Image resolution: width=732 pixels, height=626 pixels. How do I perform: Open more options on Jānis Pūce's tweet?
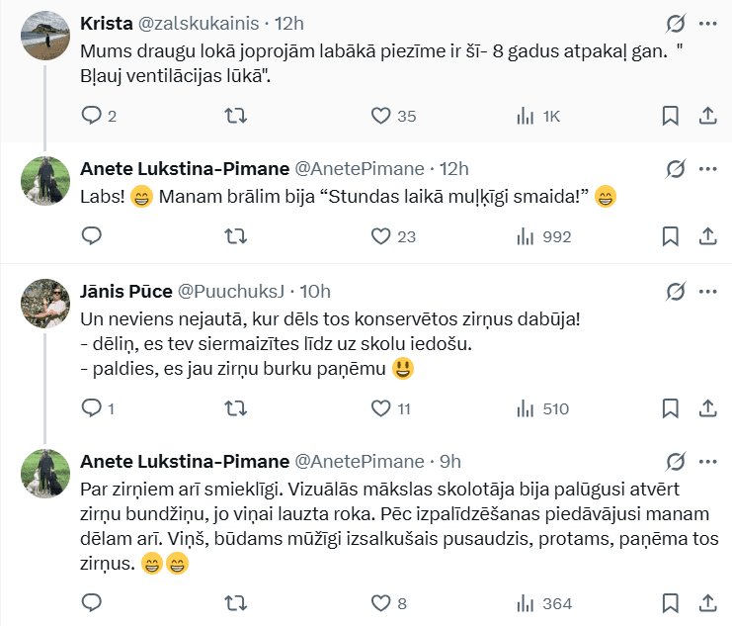(x=707, y=291)
